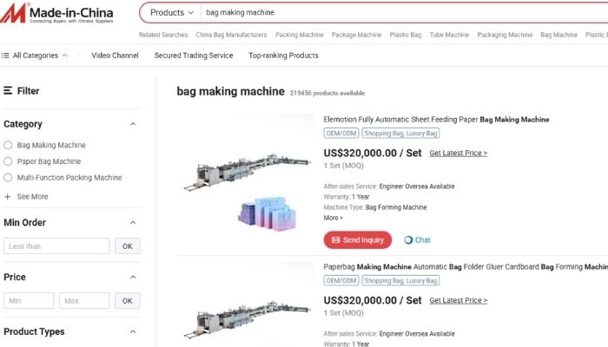Collapse the Price filter section
Screen dimensions: 608x347
(133, 278)
